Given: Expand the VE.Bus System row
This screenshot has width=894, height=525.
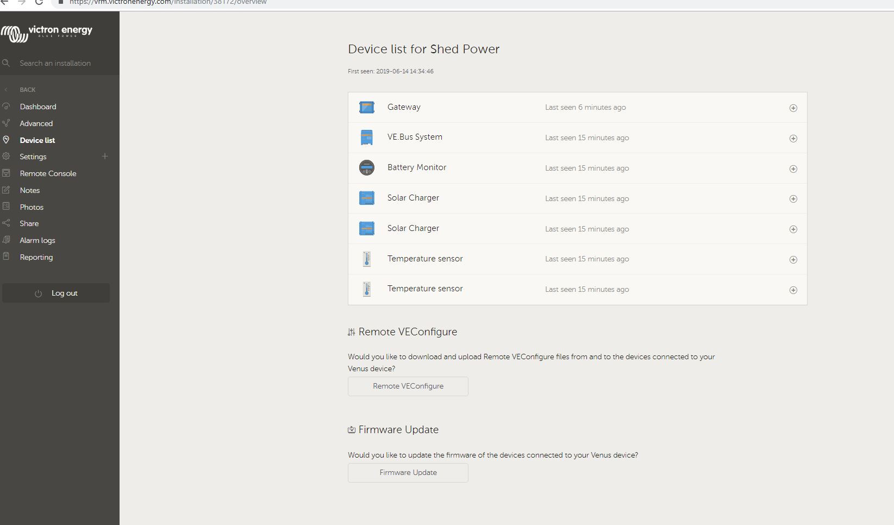Looking at the screenshot, I should click(x=793, y=139).
